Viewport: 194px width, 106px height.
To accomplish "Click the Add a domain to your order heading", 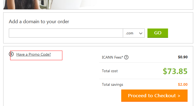I will pyautogui.click(x=39, y=22).
